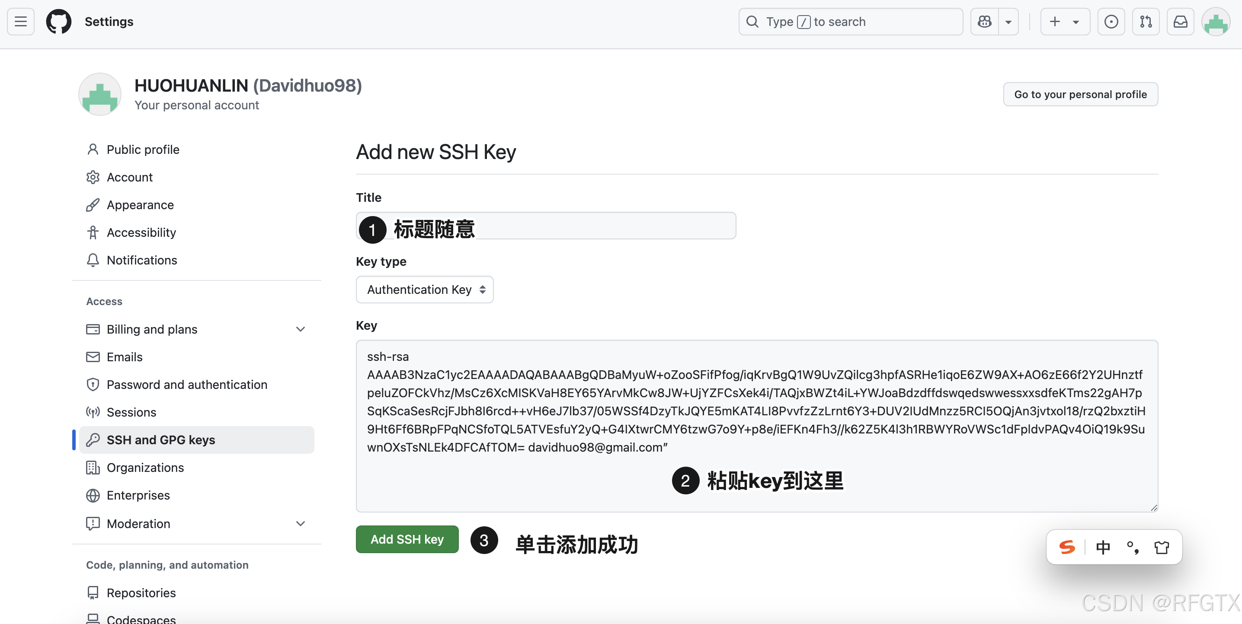Screen dimensions: 1242x624
Task: Go to GitHub homepage via Octocat logo
Action: click(x=59, y=22)
